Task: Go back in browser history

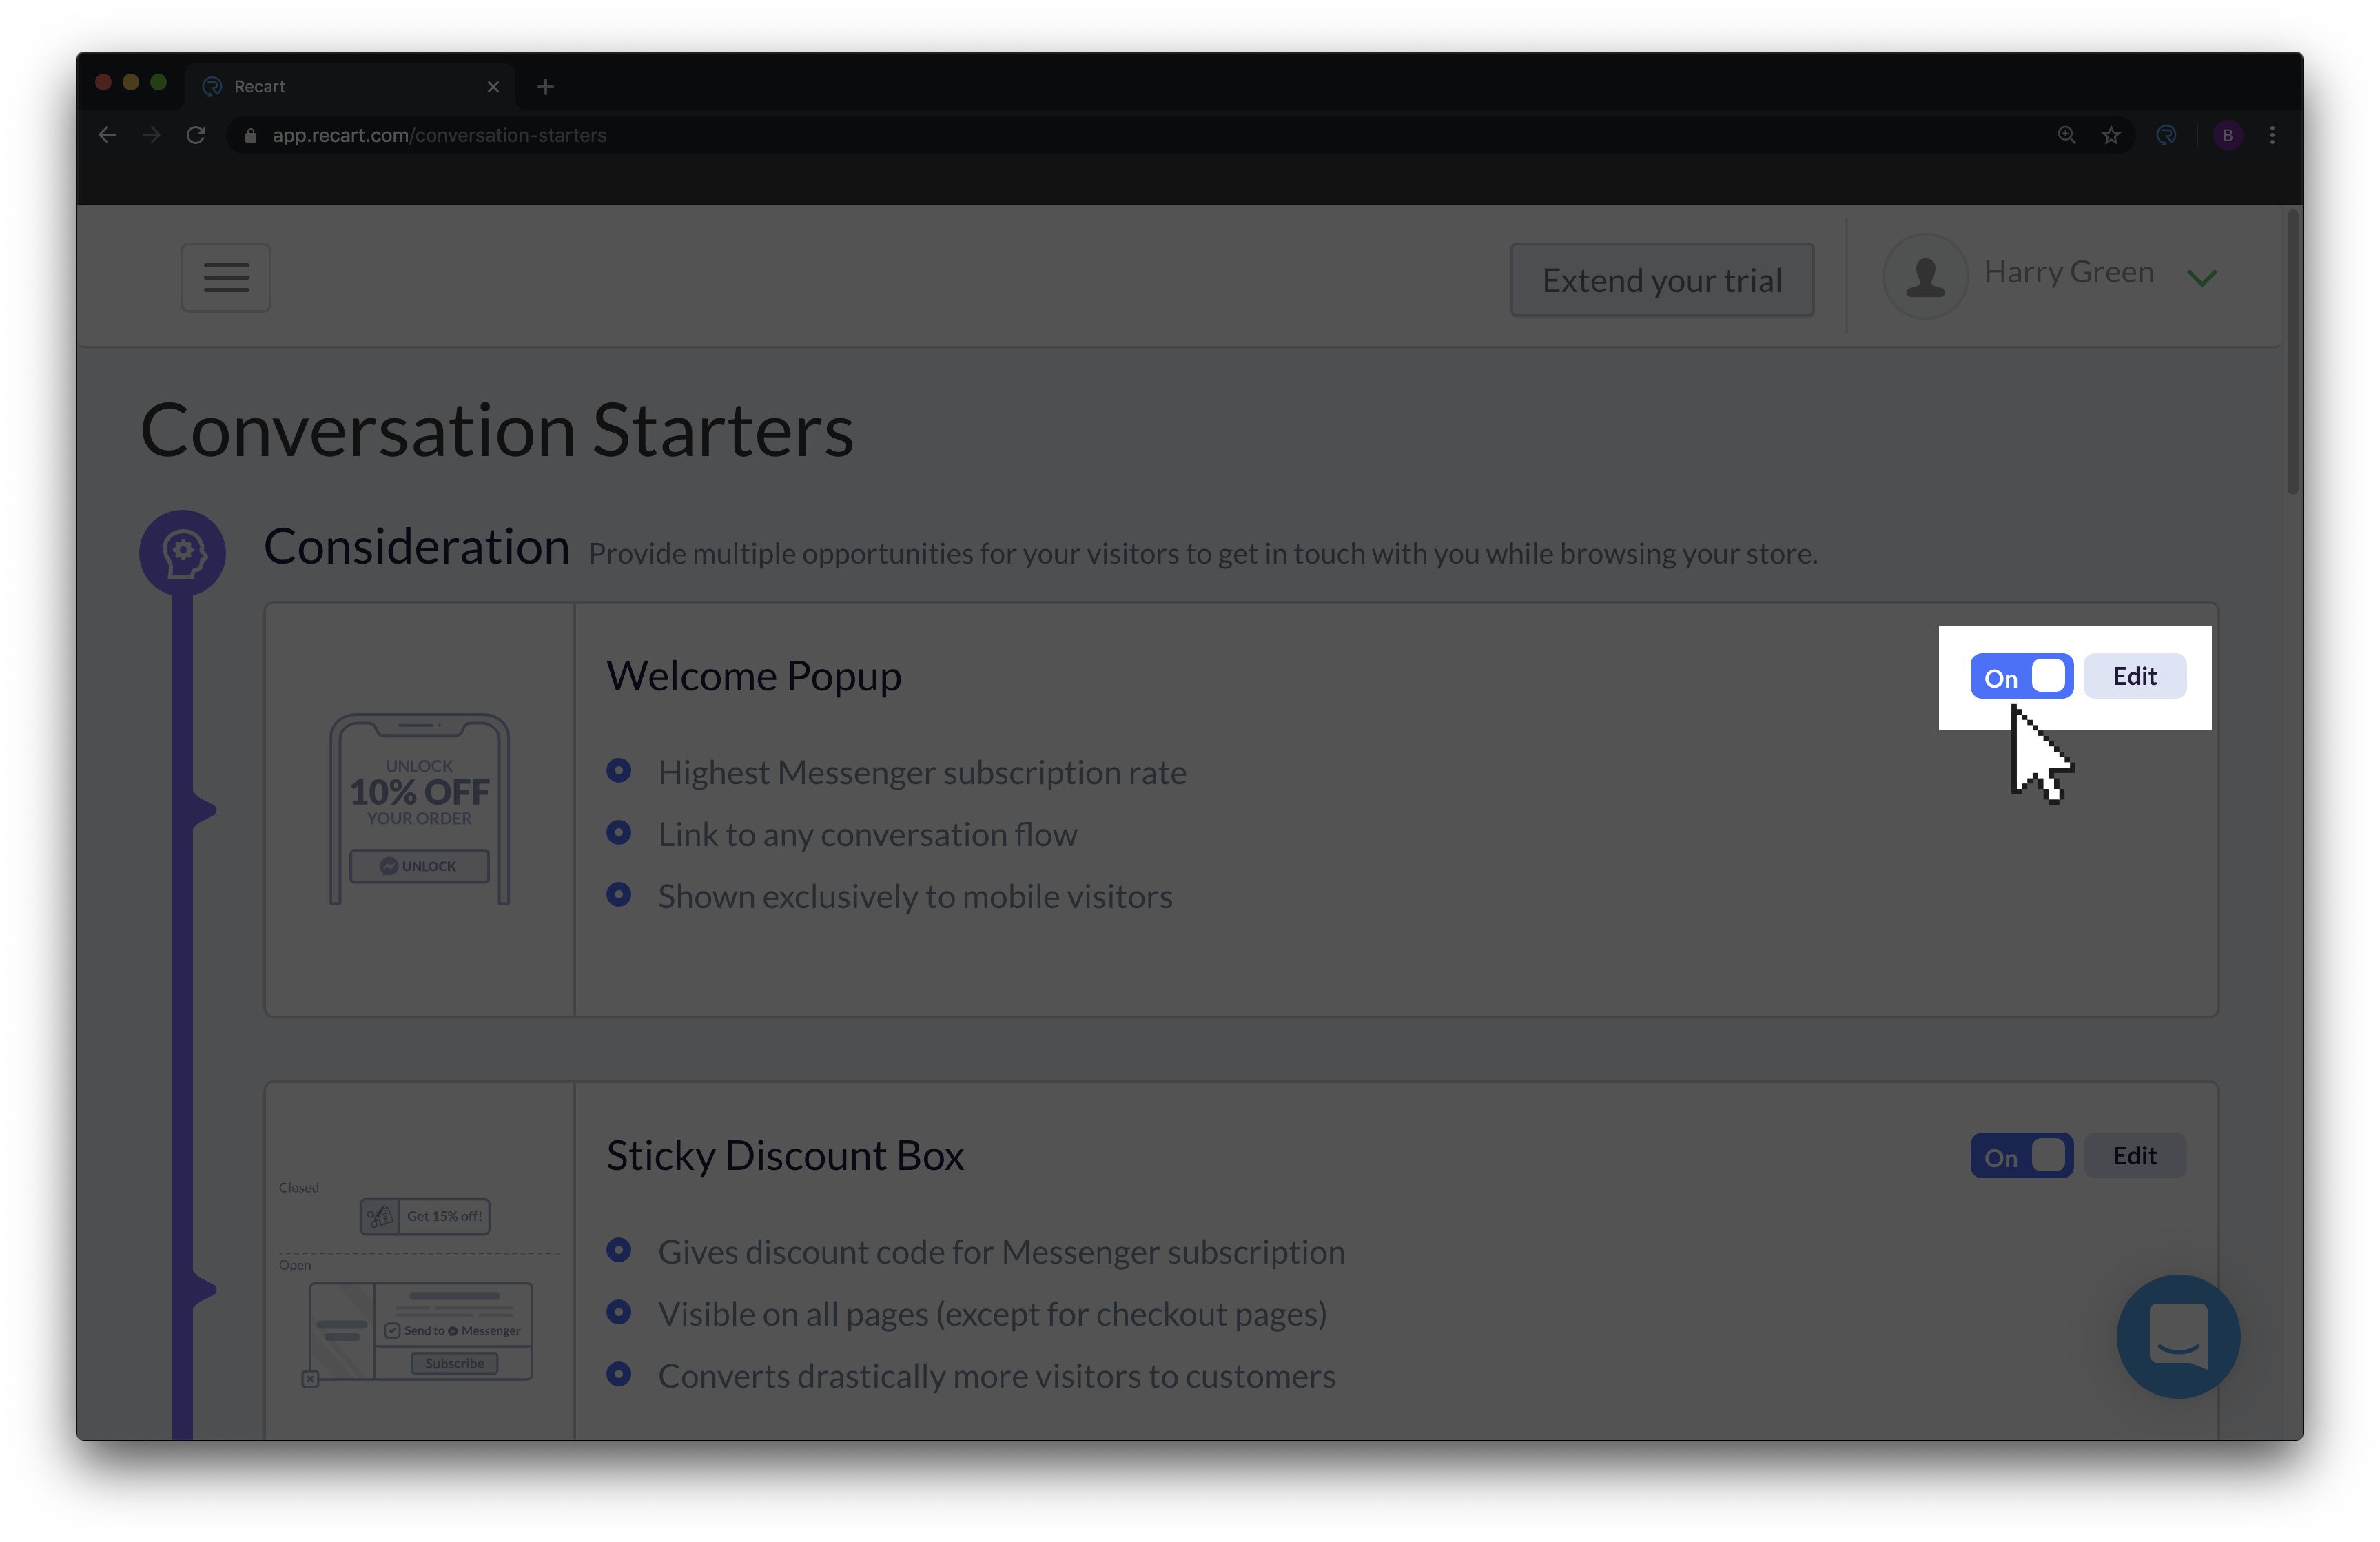Action: [x=108, y=135]
